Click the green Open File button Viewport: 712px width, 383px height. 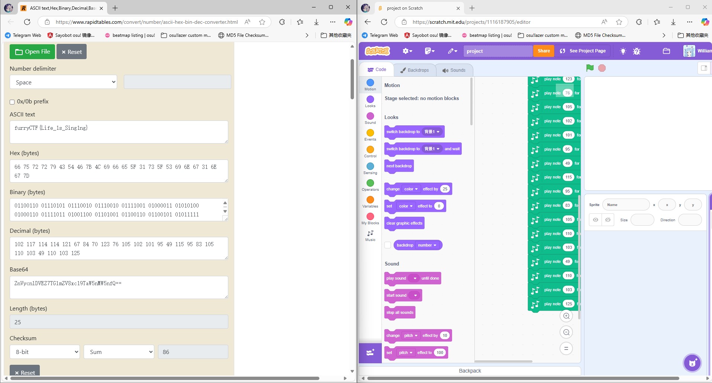coord(32,52)
